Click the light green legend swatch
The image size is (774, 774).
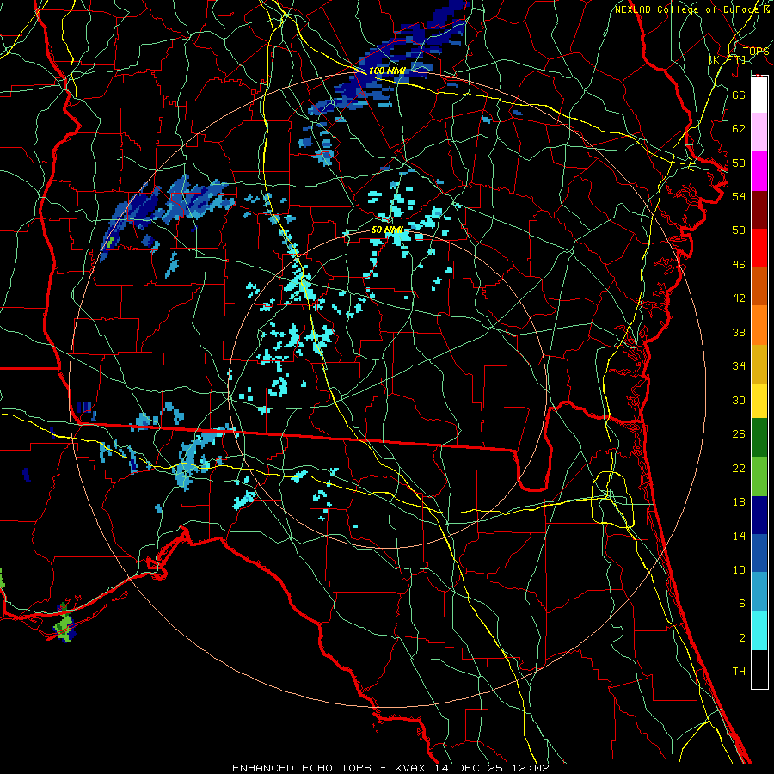(759, 476)
